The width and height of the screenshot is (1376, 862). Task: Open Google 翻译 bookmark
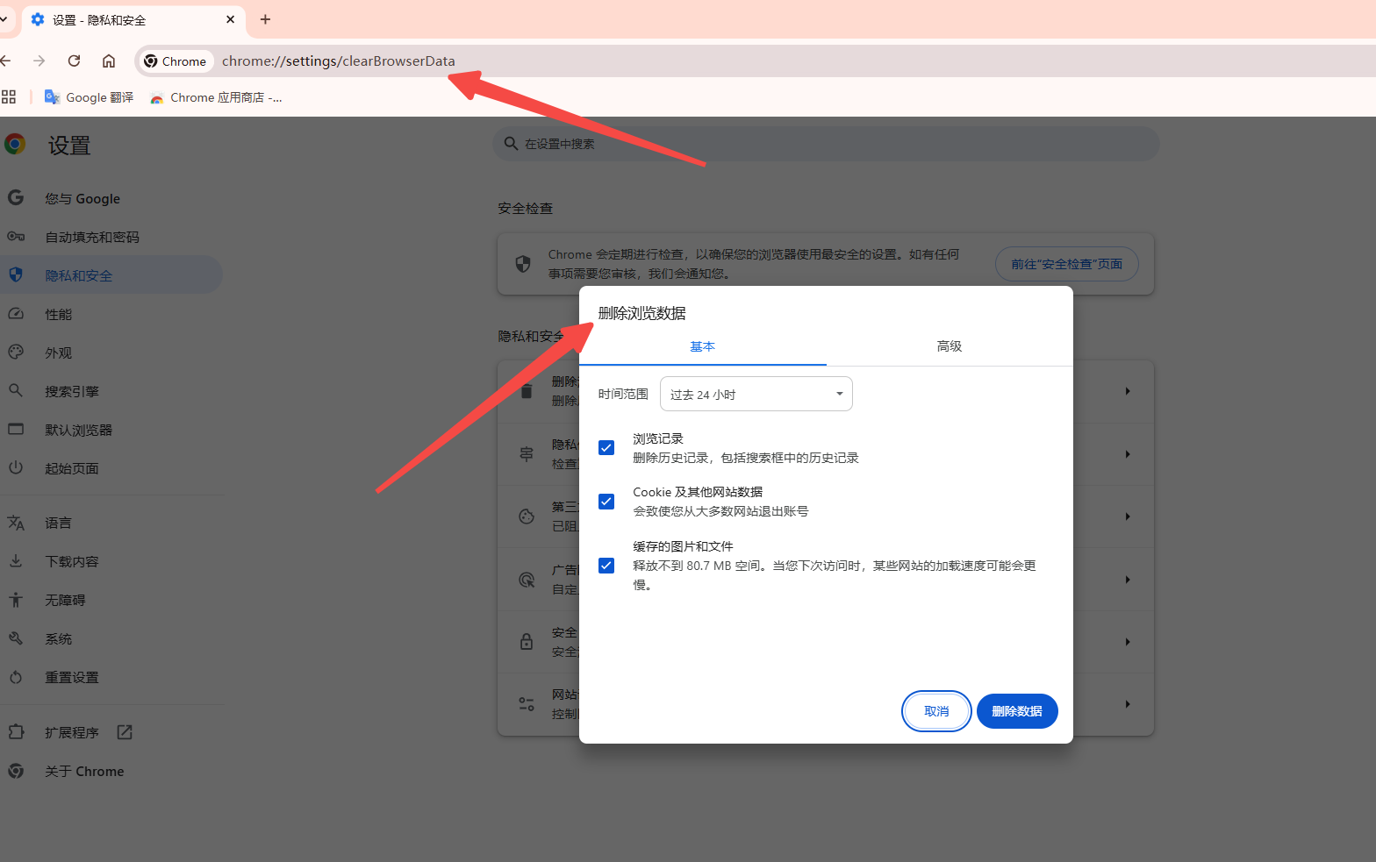click(89, 97)
